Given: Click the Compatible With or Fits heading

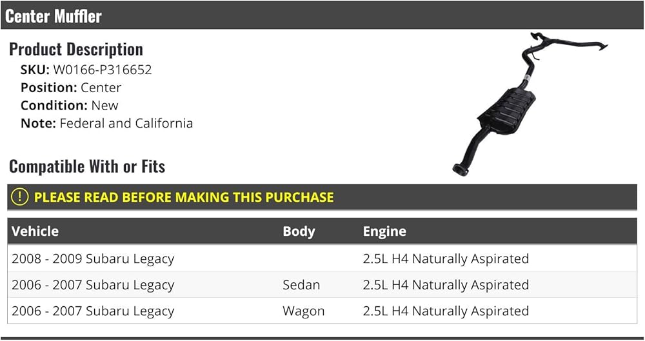Looking at the screenshot, I should pos(87,166).
